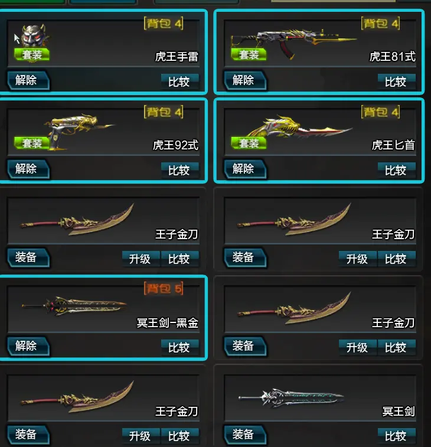This screenshot has width=431, height=447.
Task: Compare 虎王92式 using 比较 button
Action: tap(180, 170)
